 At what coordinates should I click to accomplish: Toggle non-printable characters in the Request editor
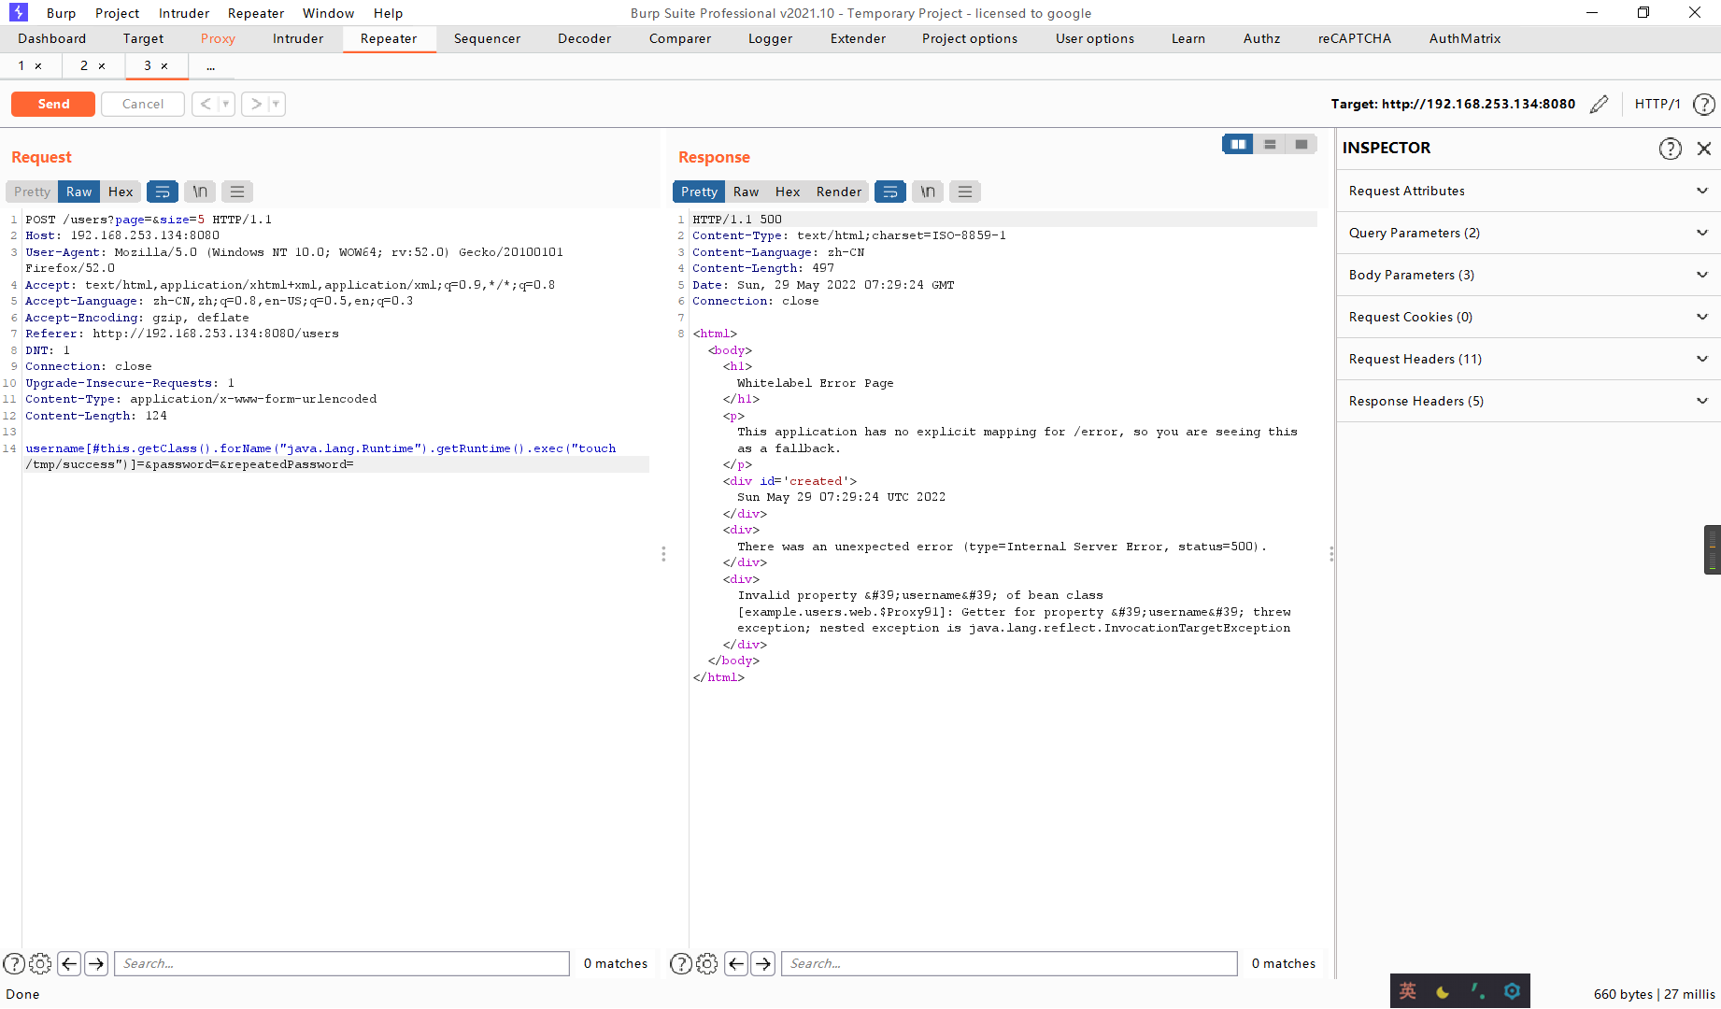tap(199, 191)
